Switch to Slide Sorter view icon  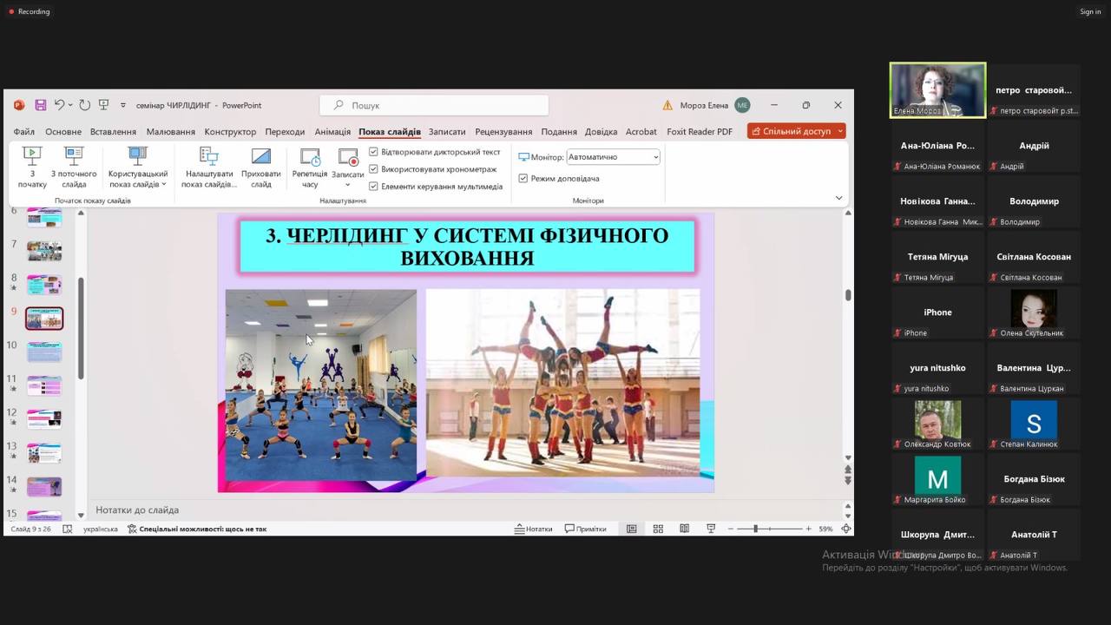[x=658, y=529]
